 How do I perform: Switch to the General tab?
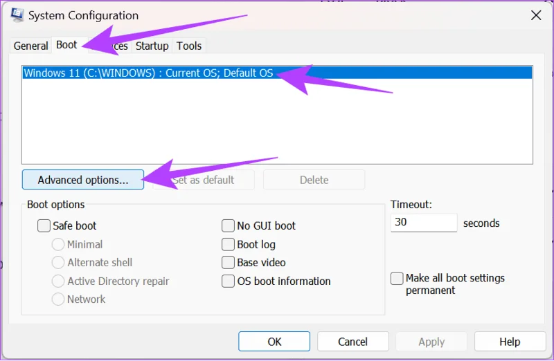click(x=30, y=46)
